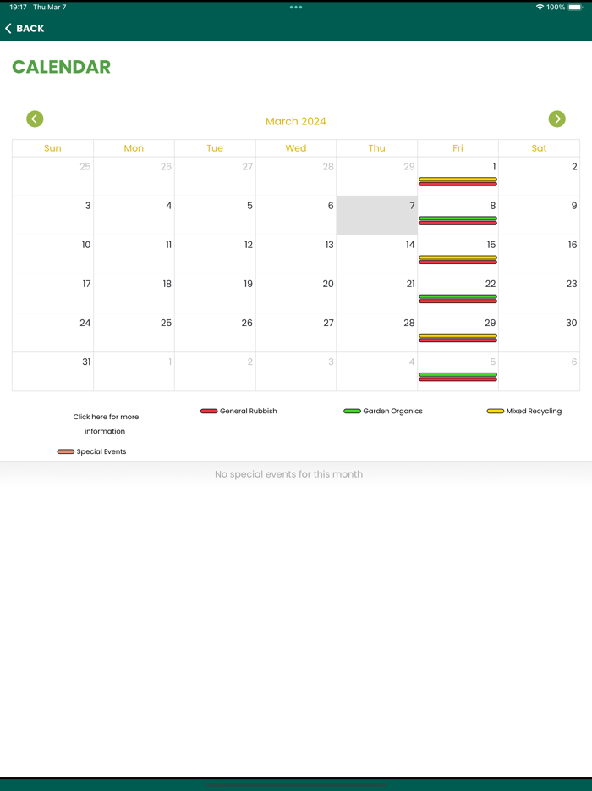Select Tuesday March 5 cell
This screenshot has height=791, width=592.
click(x=215, y=215)
